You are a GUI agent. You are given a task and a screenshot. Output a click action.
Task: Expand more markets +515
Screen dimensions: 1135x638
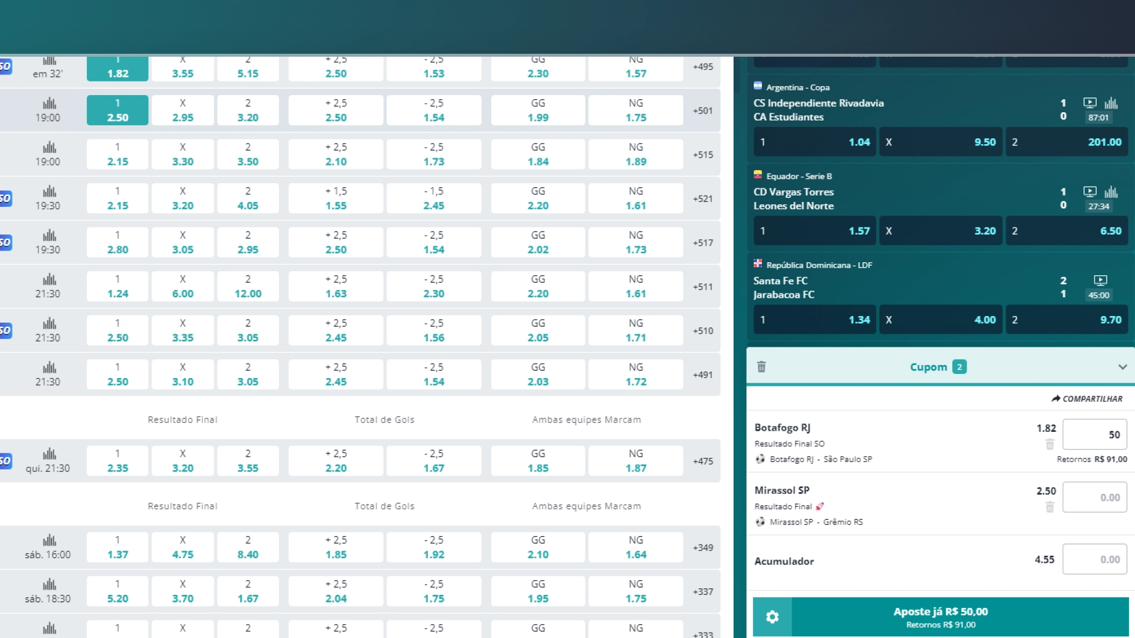pos(703,155)
